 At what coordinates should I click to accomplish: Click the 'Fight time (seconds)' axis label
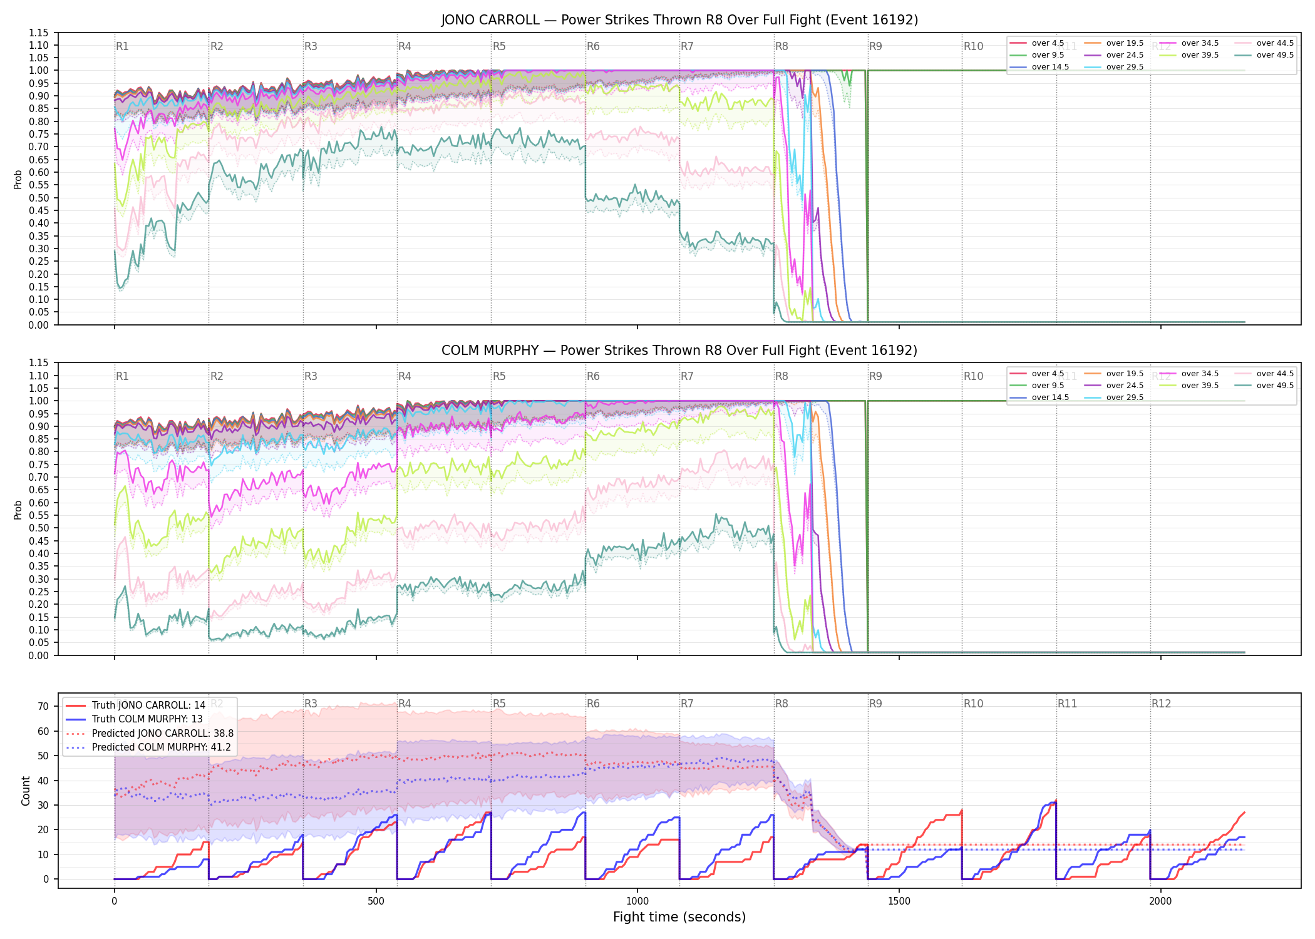679,917
